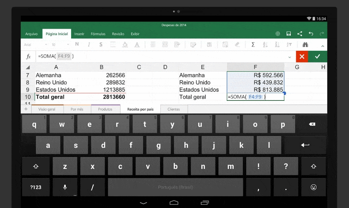Click the fx insert function icon
349x208 pixels.
[29, 56]
